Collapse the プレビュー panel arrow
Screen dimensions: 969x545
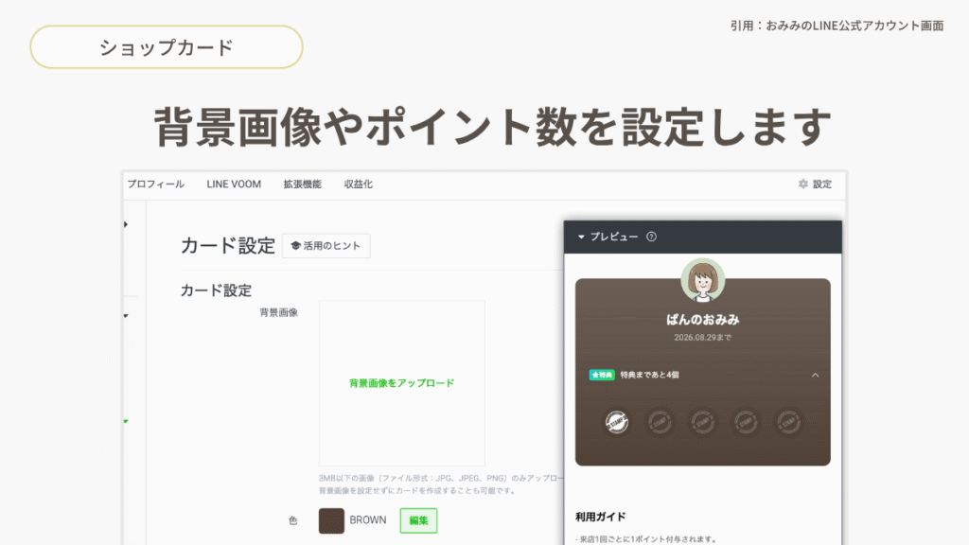coord(581,237)
